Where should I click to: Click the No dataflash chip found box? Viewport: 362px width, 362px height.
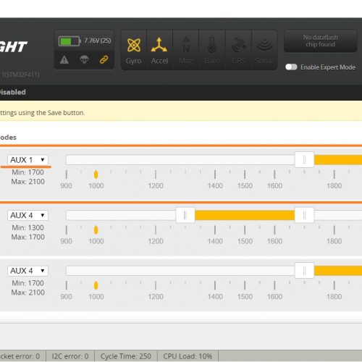(x=321, y=41)
